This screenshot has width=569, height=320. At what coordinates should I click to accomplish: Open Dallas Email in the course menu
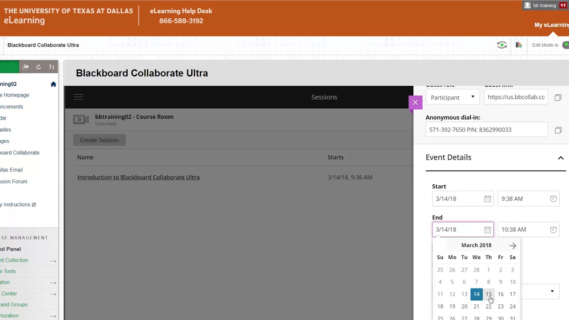11,170
